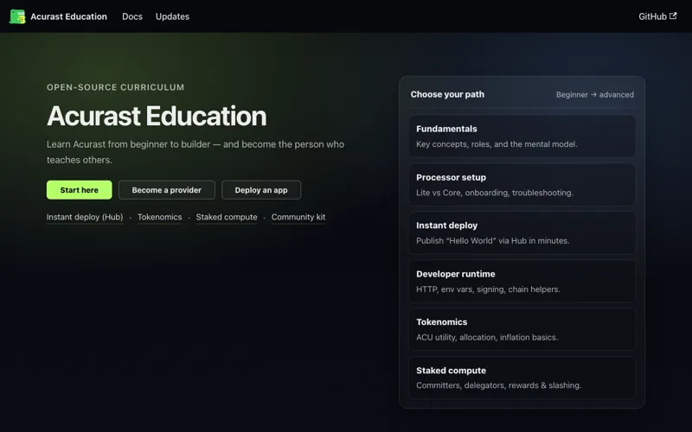Follow the Tokenomics quick link
The width and height of the screenshot is (692, 432).
pyautogui.click(x=159, y=217)
